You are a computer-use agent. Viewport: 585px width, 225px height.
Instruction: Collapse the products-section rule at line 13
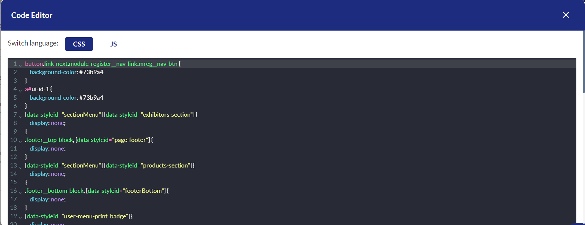[21, 167]
